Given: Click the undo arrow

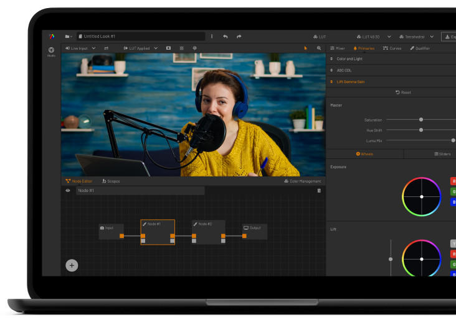Looking at the screenshot, I should coord(226,37).
